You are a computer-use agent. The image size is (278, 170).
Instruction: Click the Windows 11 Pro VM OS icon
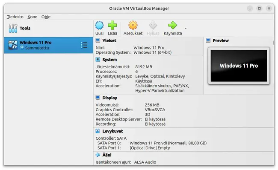click(13, 45)
